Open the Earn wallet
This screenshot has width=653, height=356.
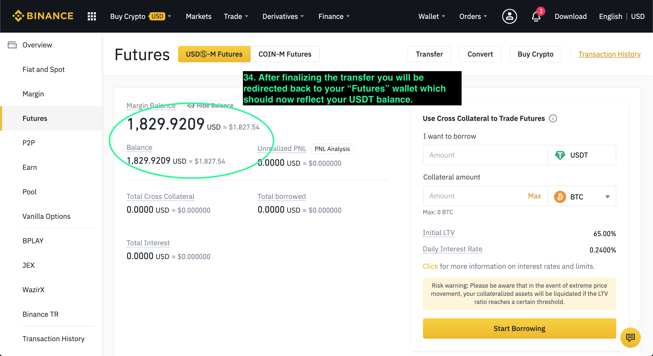click(x=51, y=167)
